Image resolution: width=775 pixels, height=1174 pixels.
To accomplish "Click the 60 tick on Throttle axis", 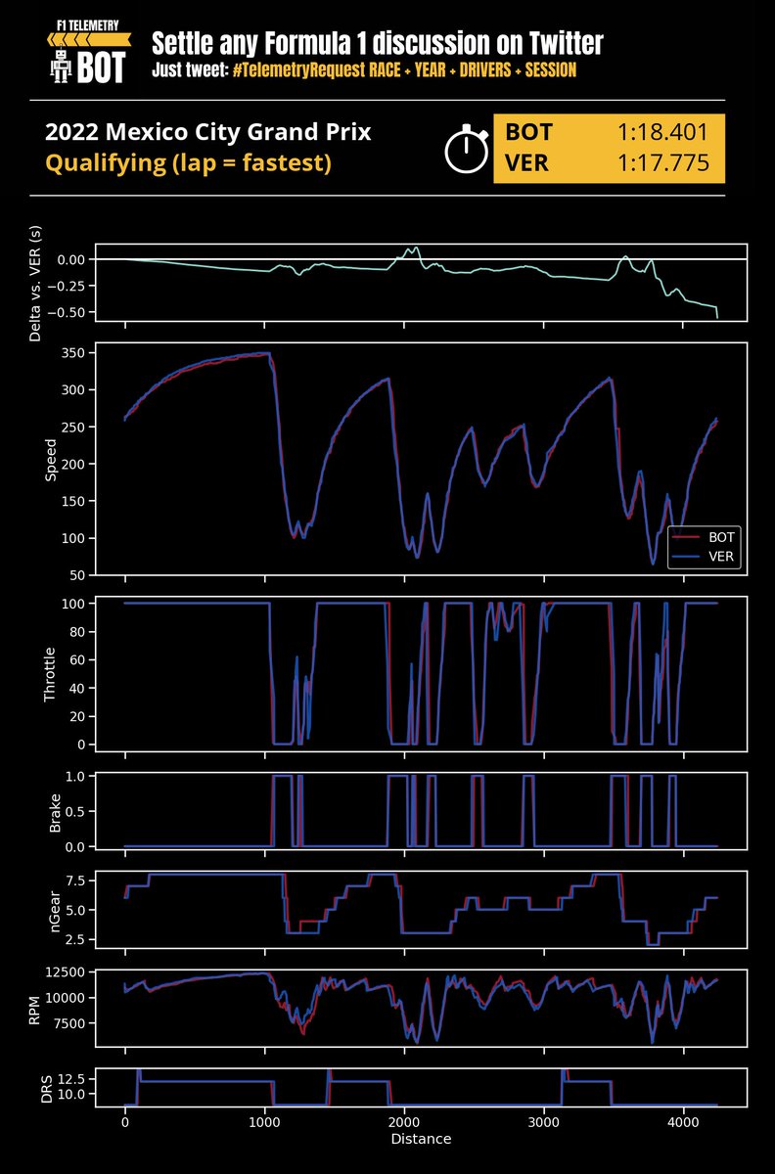I will tap(79, 659).
